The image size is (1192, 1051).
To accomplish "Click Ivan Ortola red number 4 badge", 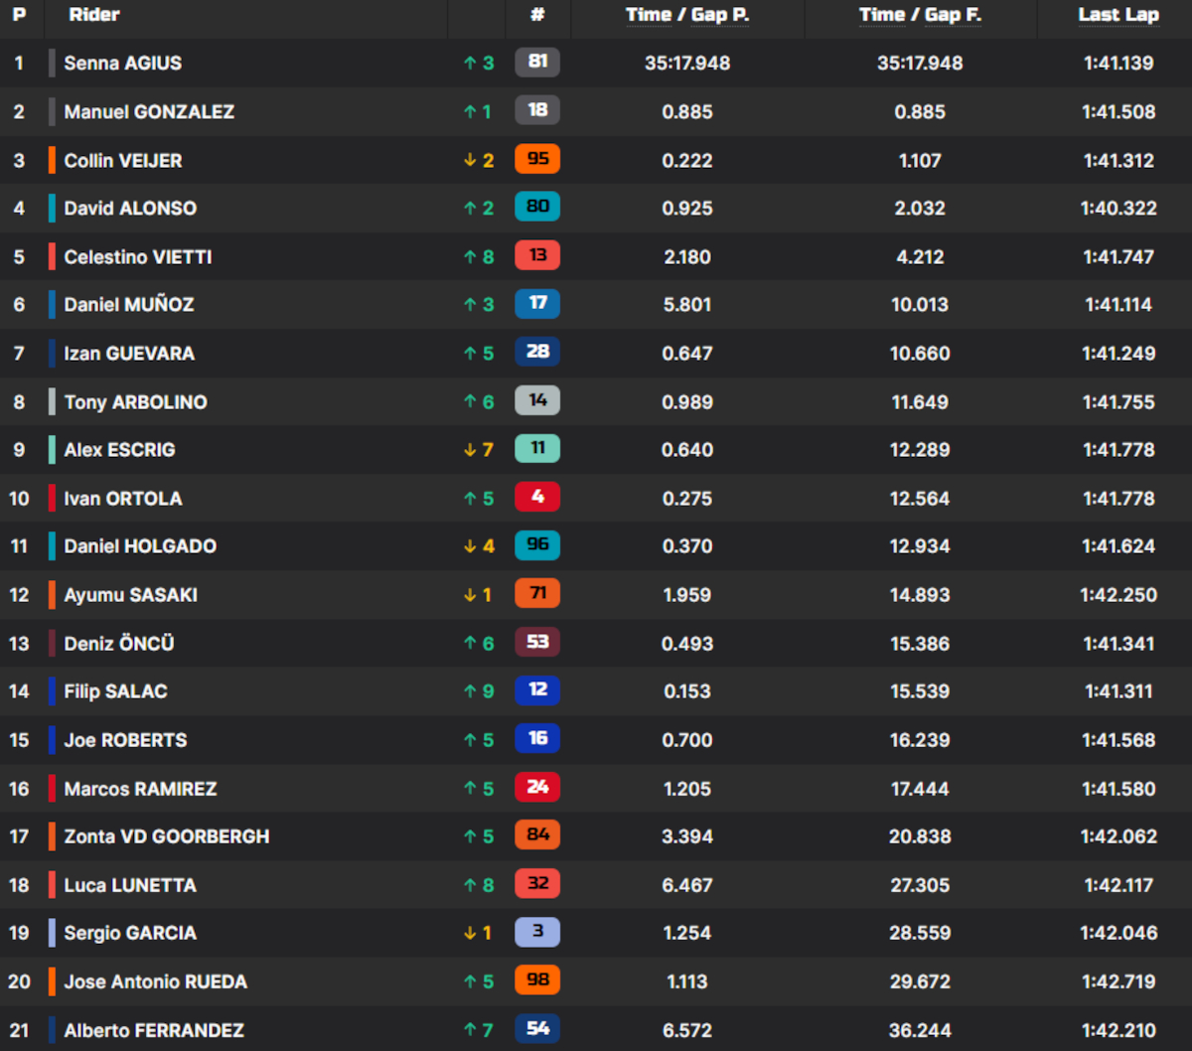I will tap(537, 498).
